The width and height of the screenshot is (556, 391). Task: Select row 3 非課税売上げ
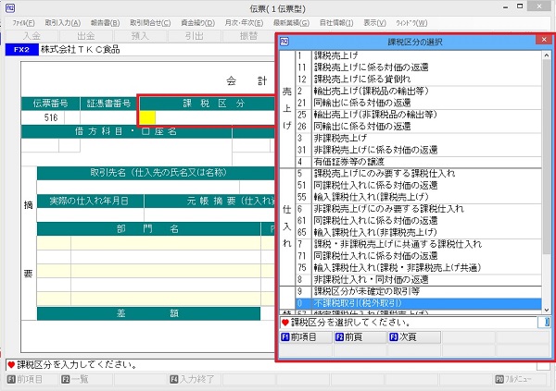coord(419,138)
